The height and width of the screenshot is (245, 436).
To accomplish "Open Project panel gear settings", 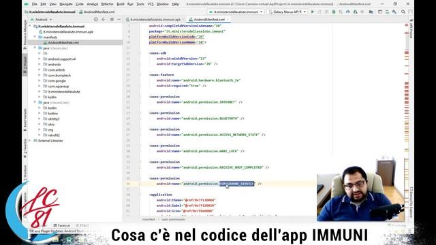I will [112, 20].
